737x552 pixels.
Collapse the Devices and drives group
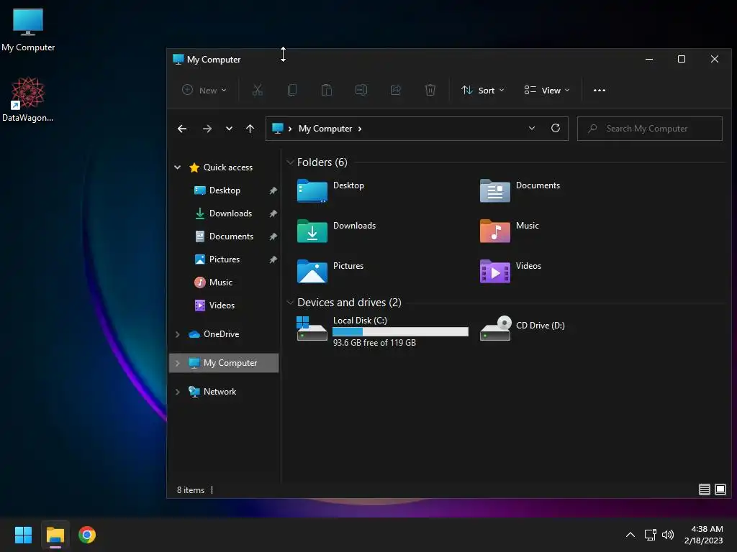[291, 303]
